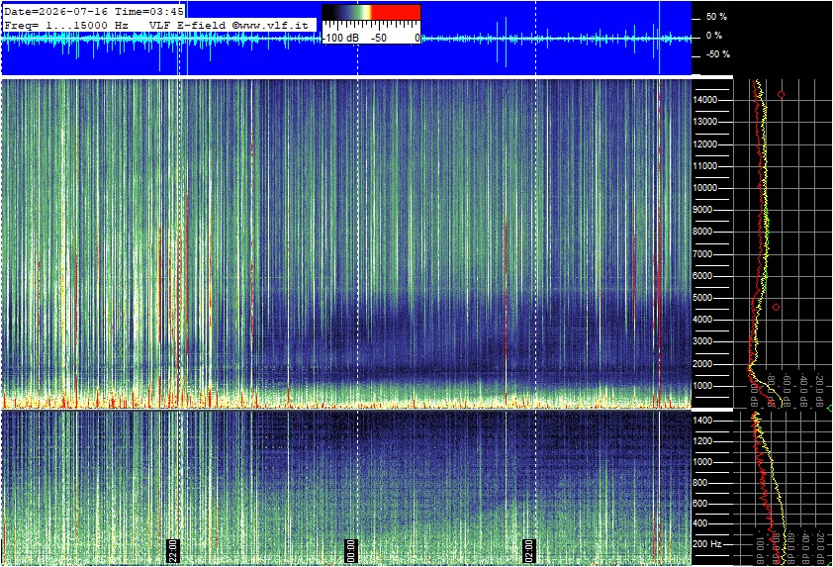Image resolution: width=833 pixels, height=567 pixels.
Task: Click the Freq= 1...15000 Hz range text
Action: (x=66, y=25)
